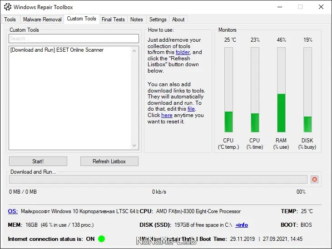Open the custom tools folder link

pos(183,52)
